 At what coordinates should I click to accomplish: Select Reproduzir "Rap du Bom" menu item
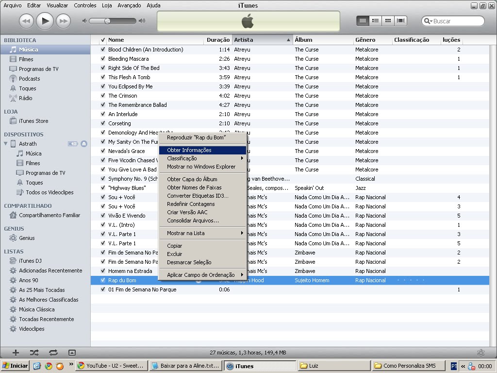(202, 137)
